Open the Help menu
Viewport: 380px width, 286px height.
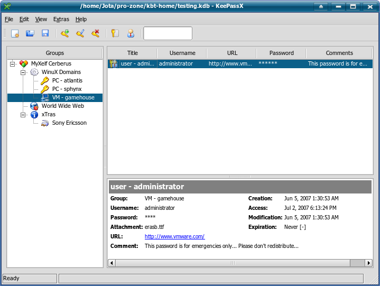pos(81,19)
